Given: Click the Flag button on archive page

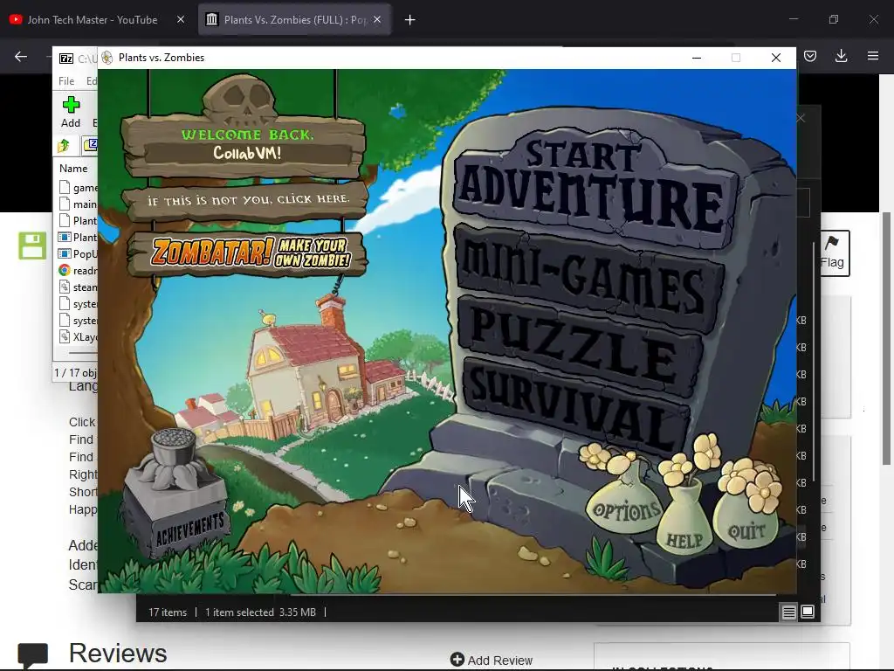Looking at the screenshot, I should pyautogui.click(x=832, y=253).
